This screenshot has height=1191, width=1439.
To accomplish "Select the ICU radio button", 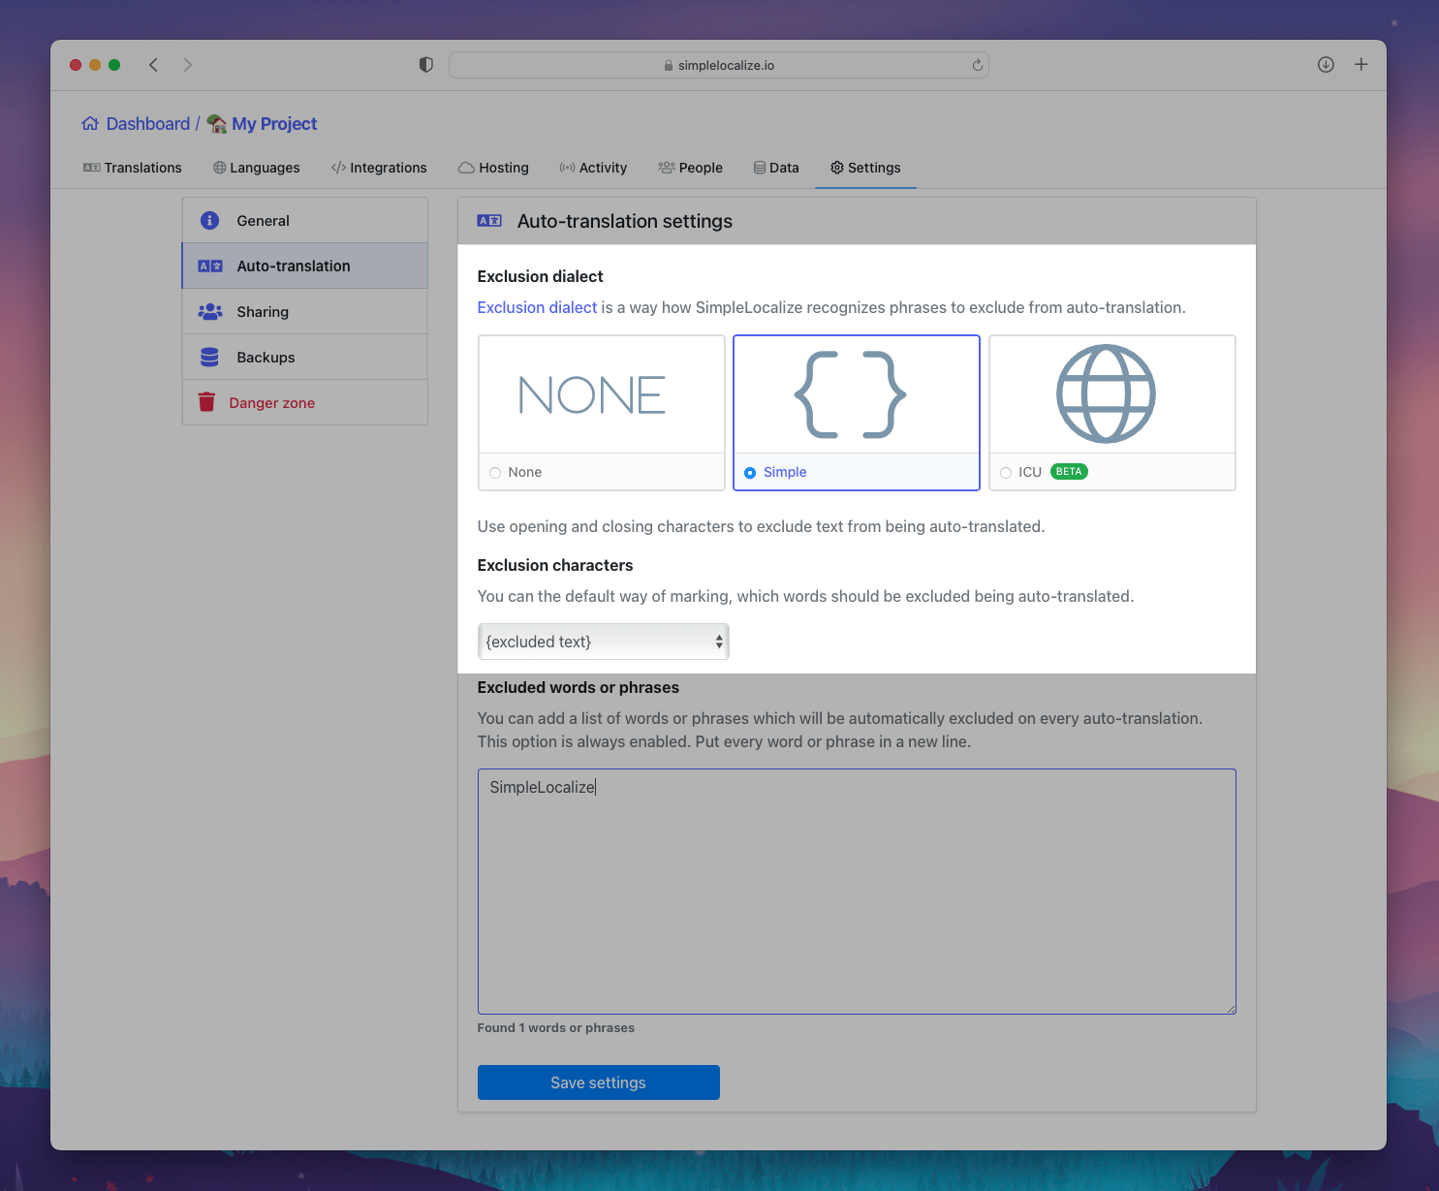I will tap(1006, 473).
